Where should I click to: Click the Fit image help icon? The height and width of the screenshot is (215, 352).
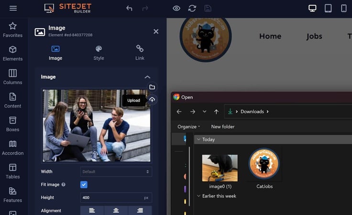64,184
